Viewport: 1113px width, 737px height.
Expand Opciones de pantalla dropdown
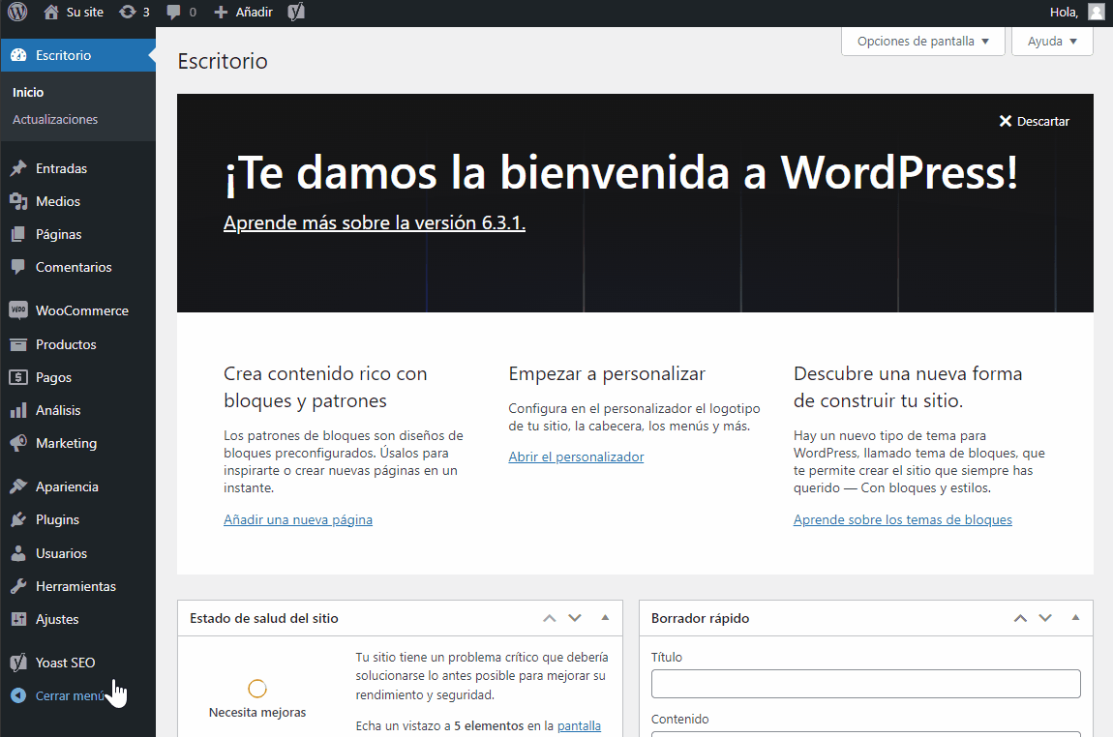pos(922,42)
